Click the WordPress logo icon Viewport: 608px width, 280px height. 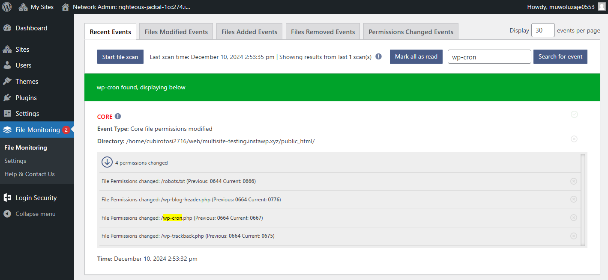[x=7, y=7]
